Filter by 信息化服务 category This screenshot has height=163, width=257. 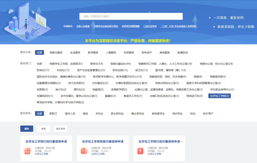pos(56,53)
